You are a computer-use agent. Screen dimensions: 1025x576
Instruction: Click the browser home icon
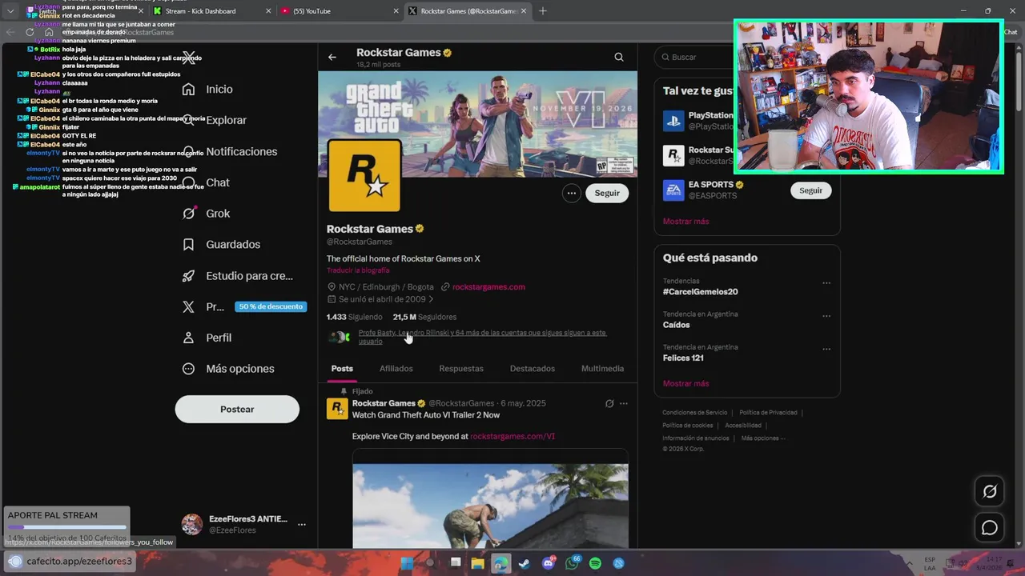(49, 32)
